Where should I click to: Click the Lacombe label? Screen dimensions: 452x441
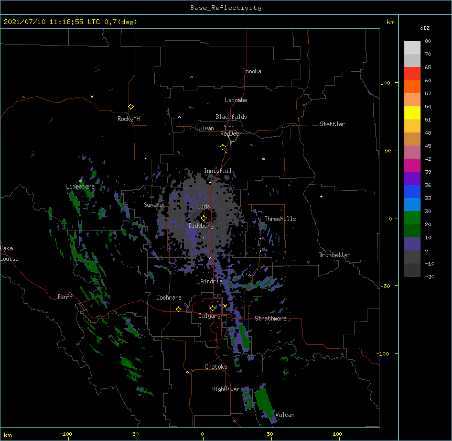click(x=236, y=100)
